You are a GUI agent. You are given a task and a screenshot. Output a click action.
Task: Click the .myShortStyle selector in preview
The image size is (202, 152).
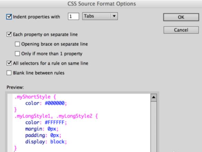click(32, 97)
